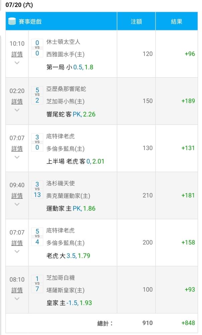Click the +848 total result value
The image size is (202, 335).
point(188,323)
